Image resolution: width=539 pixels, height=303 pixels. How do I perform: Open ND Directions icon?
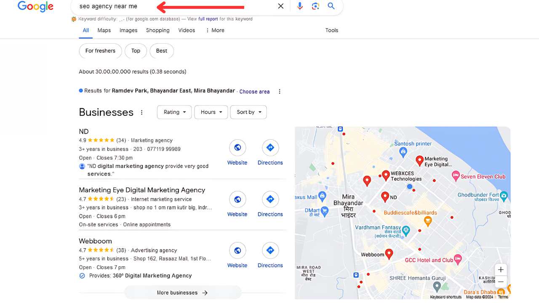(270, 148)
